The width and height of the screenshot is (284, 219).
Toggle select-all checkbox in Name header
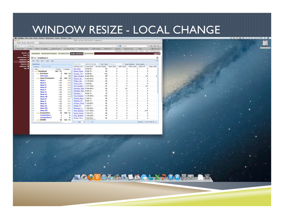point(33,69)
